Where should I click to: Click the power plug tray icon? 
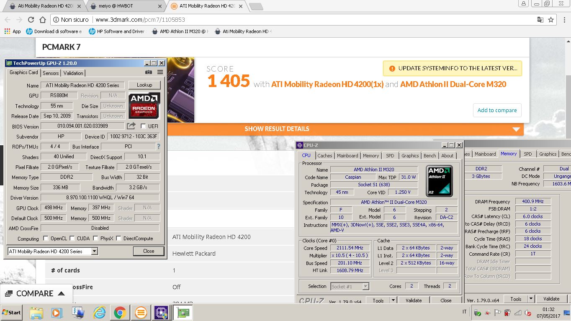[507, 312]
